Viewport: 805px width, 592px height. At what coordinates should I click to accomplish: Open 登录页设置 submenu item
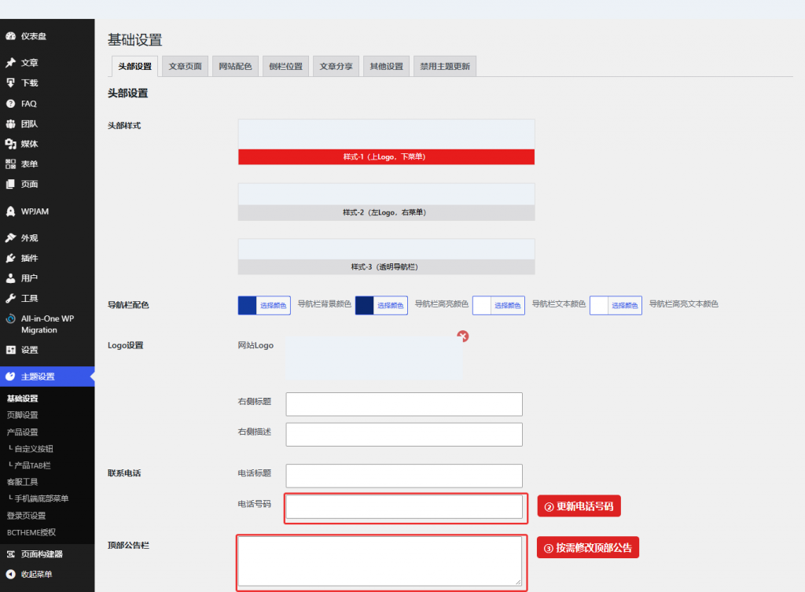tap(26, 516)
